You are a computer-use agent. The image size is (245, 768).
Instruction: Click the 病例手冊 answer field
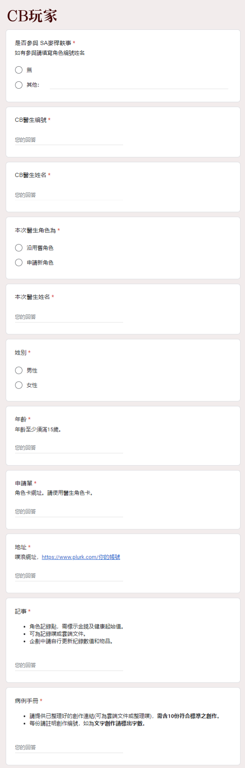[x=69, y=747]
